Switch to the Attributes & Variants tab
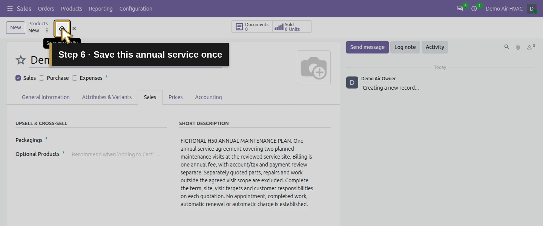Screen dimensions: 543x226 point(107,97)
